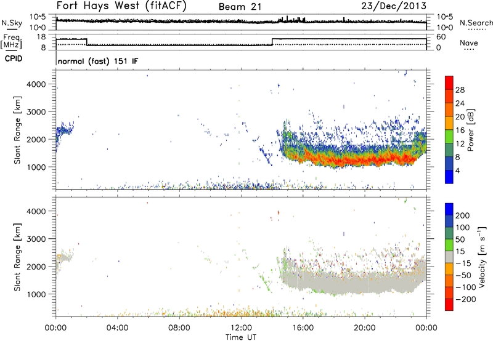The height and width of the screenshot is (341, 493).
Task: Click the "28" label on Power colorbar
Action: 460,90
